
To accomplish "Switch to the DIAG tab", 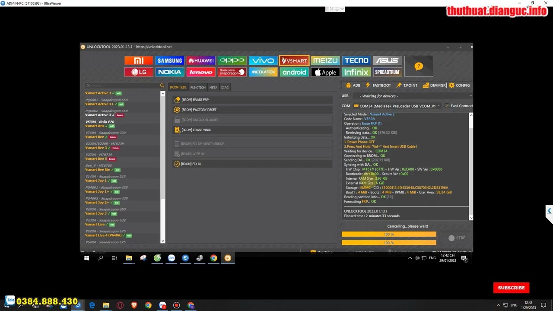I will 225,87.
